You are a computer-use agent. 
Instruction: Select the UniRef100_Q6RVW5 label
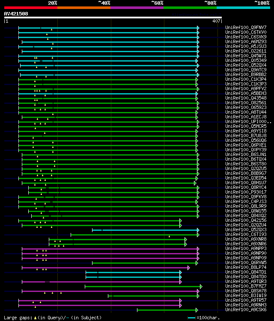(x=246, y=263)
